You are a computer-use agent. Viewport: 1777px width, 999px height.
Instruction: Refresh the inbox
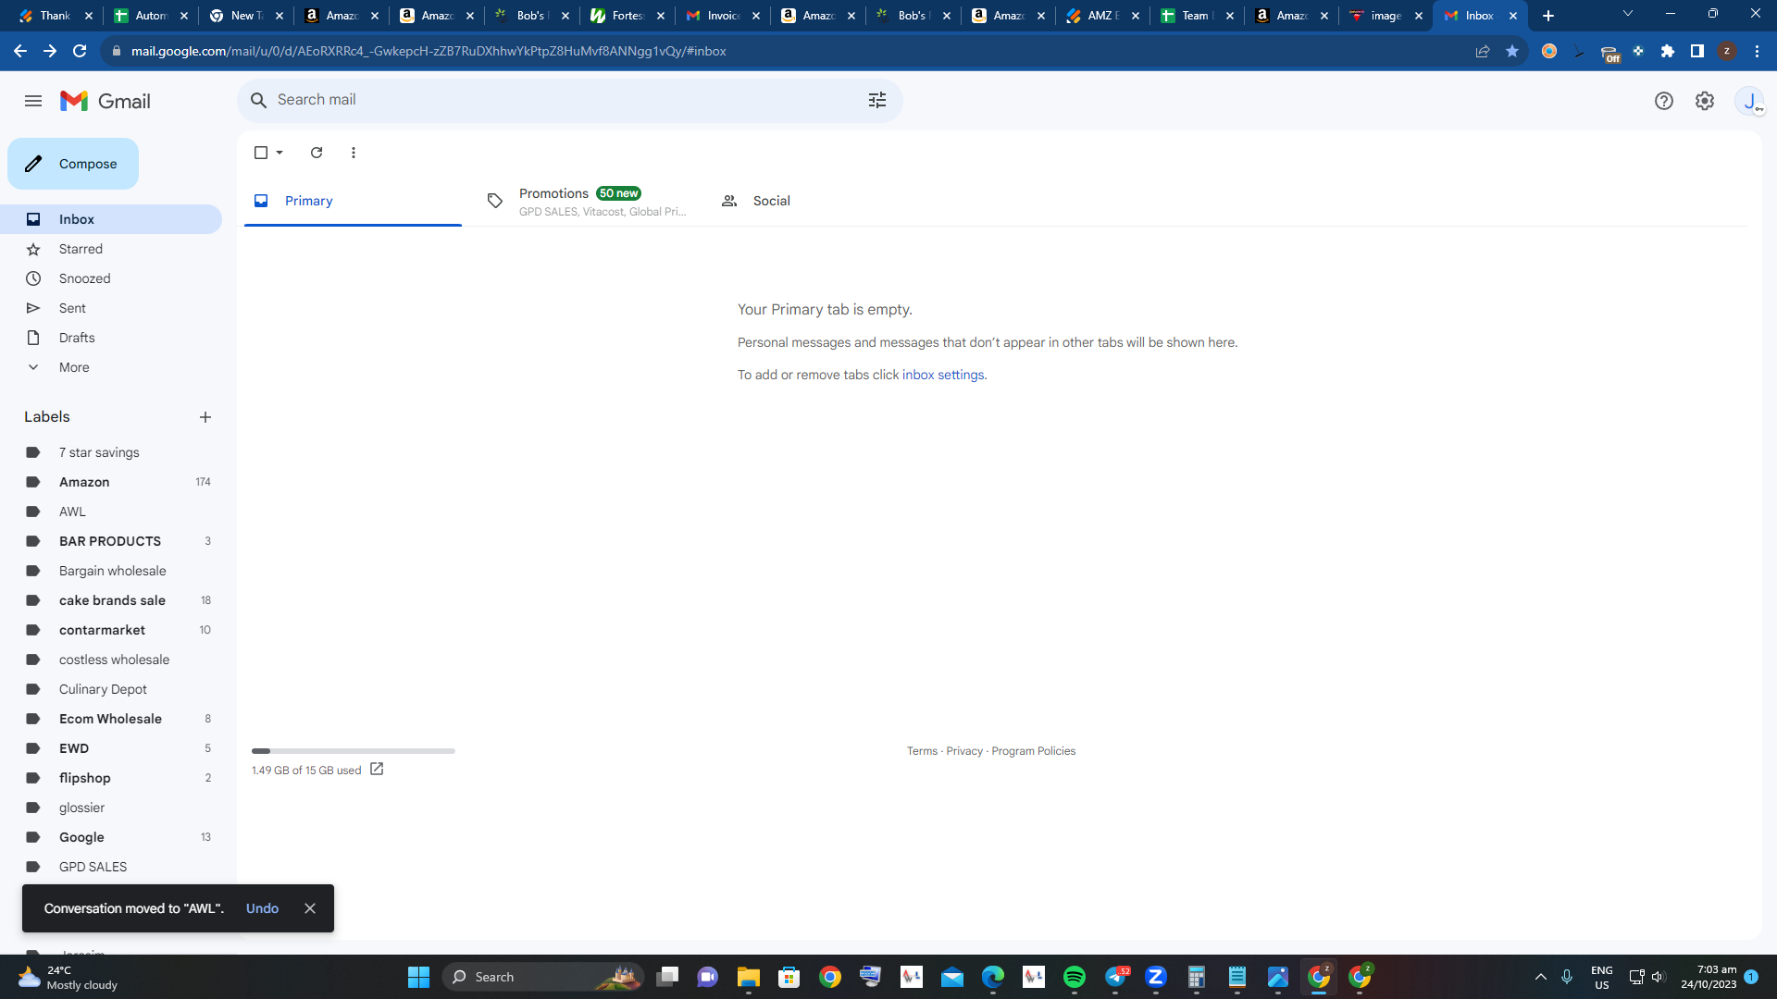(x=317, y=153)
